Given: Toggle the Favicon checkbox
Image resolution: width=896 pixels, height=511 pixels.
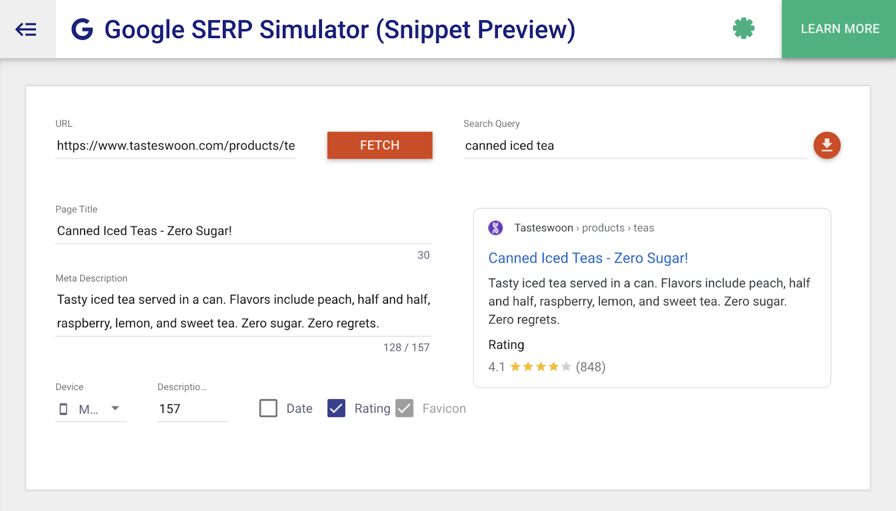Looking at the screenshot, I should point(404,408).
